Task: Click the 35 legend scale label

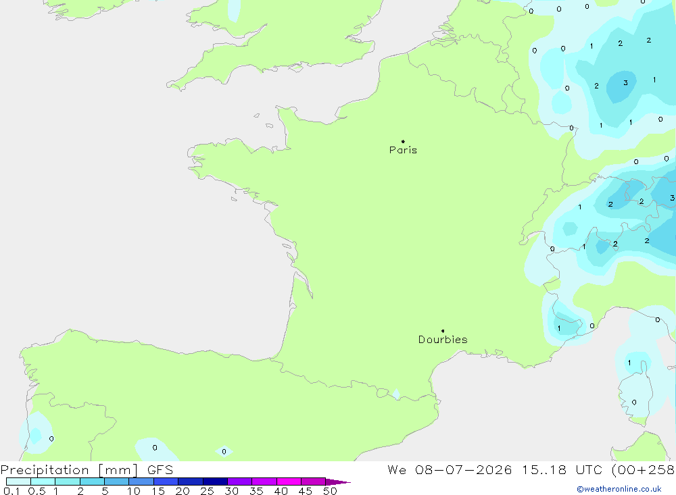Action: [256, 491]
